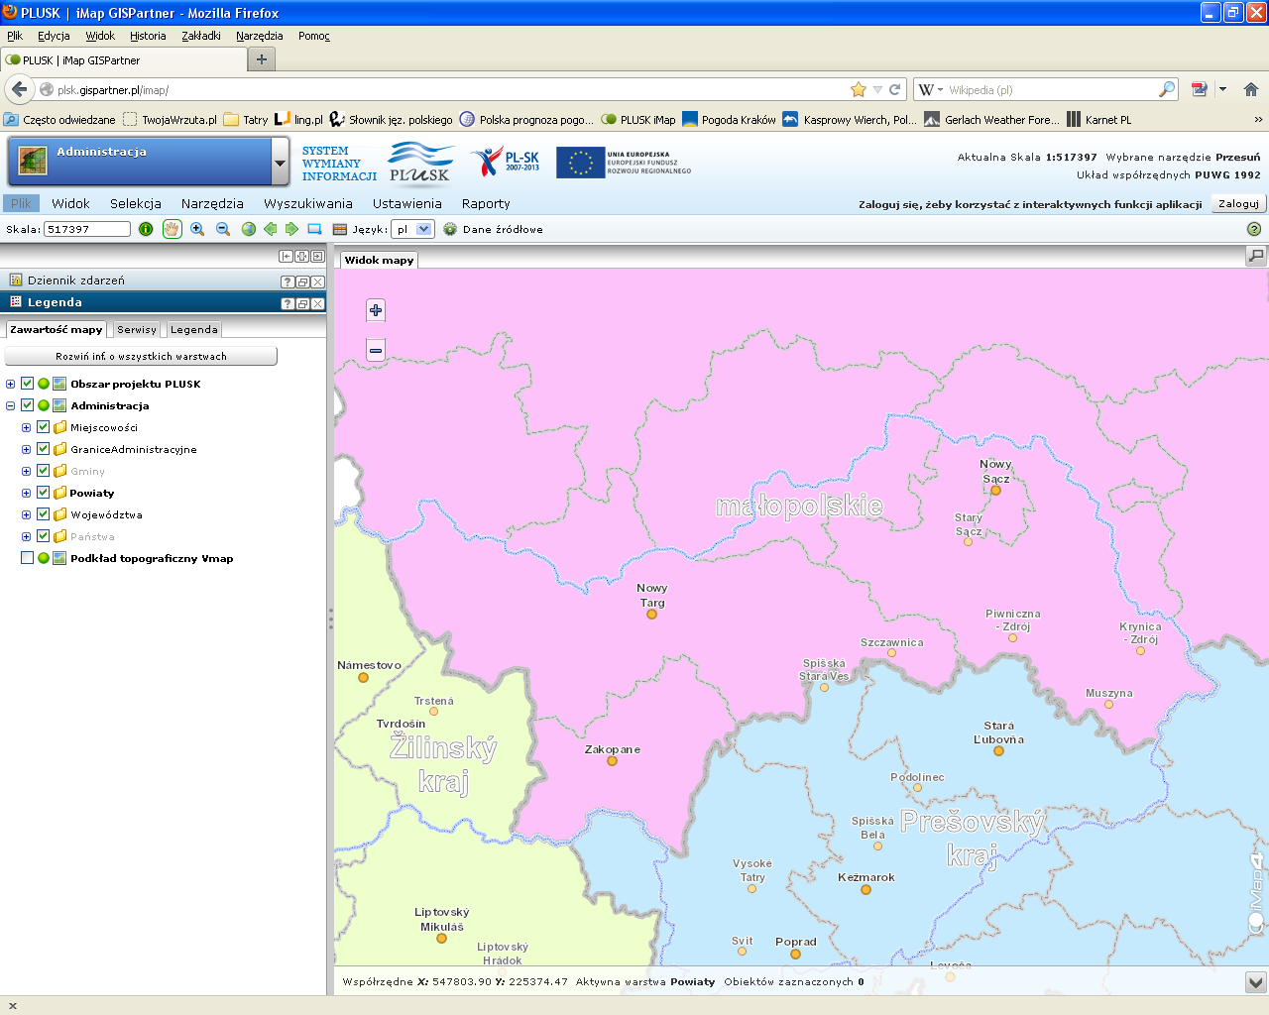Image resolution: width=1269 pixels, height=1015 pixels.
Task: Switch to the Serwisy tab
Action: [x=137, y=329]
